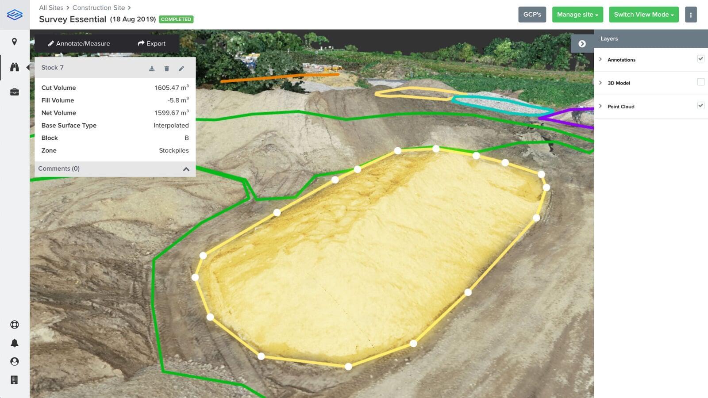
Task: Collapse Layers panel with arrow button
Action: [582, 44]
